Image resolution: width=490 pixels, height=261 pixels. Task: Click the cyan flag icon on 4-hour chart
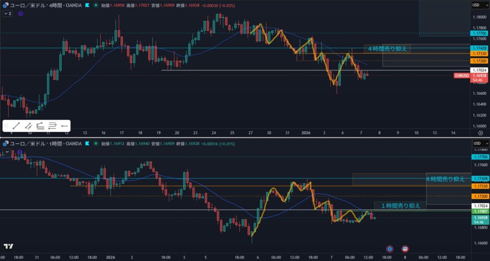point(87,5)
